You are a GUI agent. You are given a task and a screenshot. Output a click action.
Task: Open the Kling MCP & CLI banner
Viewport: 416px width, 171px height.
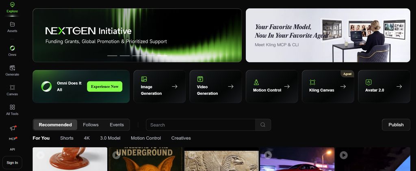(328, 35)
